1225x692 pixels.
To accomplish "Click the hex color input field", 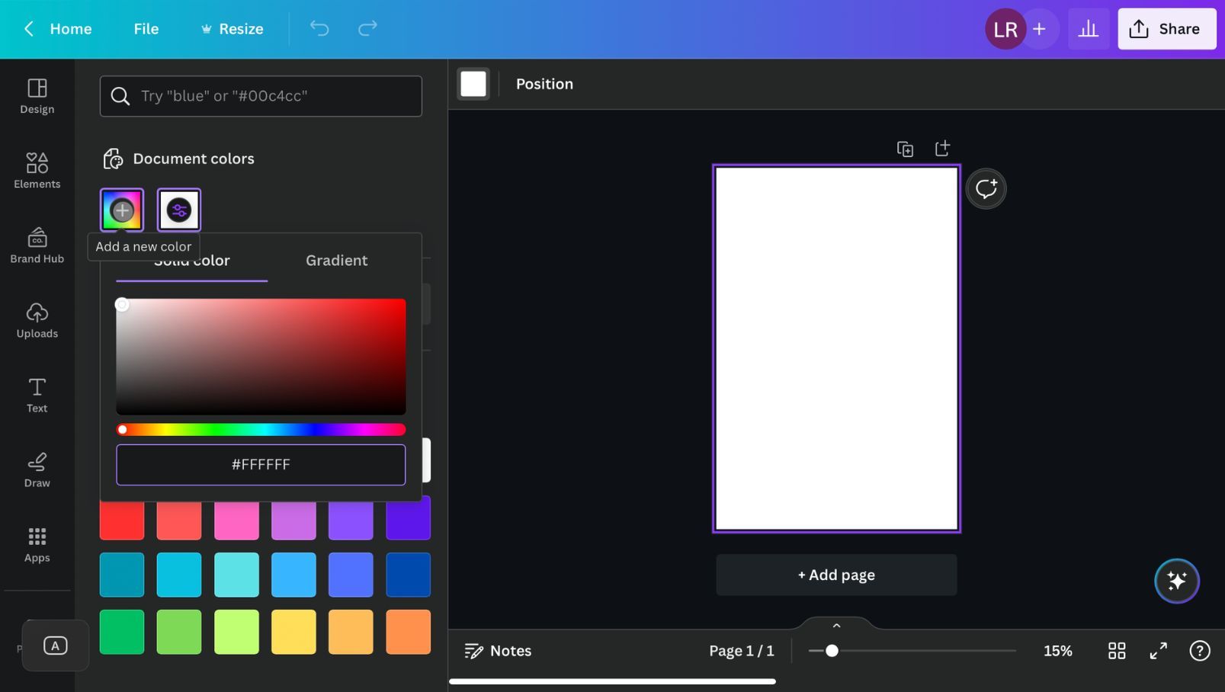I will [260, 465].
